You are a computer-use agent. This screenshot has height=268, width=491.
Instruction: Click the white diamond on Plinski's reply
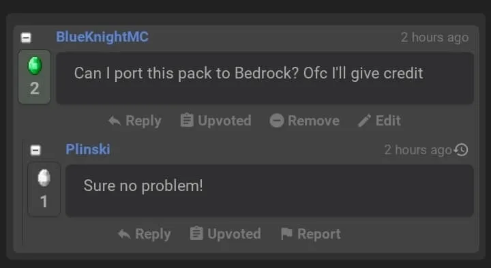pos(44,178)
